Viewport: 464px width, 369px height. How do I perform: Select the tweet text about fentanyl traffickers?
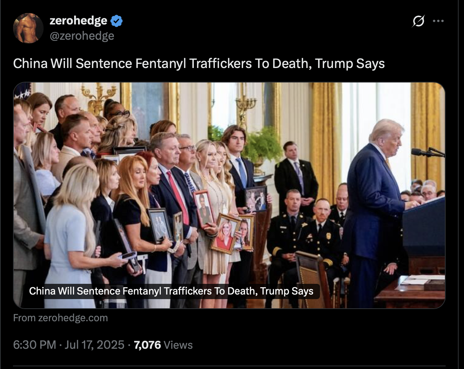[x=199, y=64]
